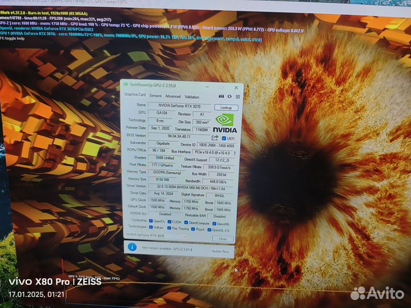Screen dimensions: 411x308
Task: Click the Bandwidth value 448.0 GB/s
Action: 218,181
